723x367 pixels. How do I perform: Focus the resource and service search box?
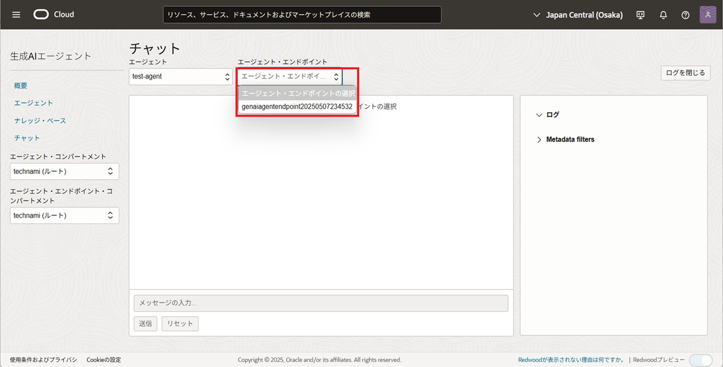click(302, 15)
